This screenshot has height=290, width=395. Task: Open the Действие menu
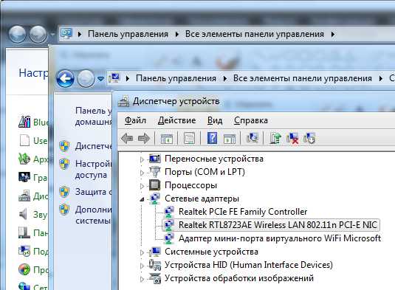(176, 120)
